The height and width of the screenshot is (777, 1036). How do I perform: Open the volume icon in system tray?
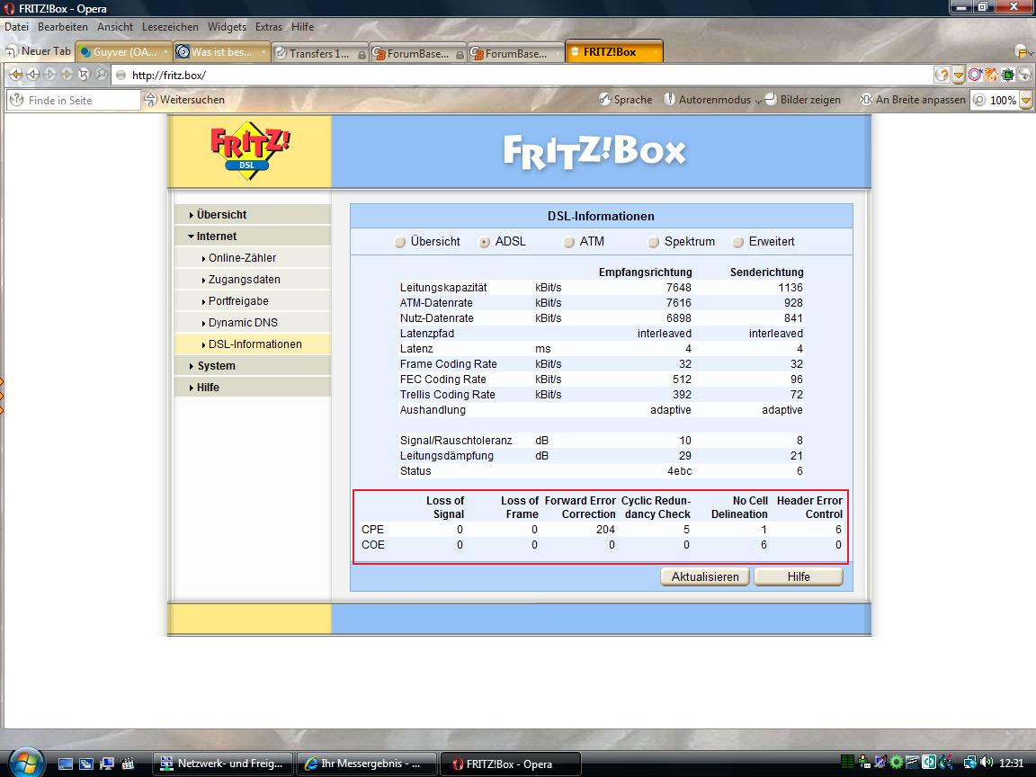pyautogui.click(x=987, y=764)
